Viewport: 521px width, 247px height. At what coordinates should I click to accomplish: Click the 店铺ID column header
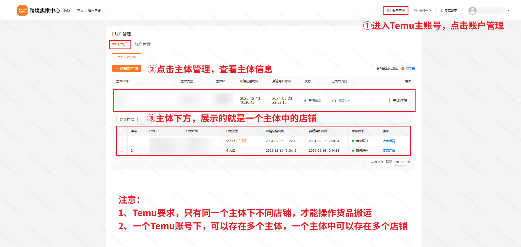(x=154, y=131)
